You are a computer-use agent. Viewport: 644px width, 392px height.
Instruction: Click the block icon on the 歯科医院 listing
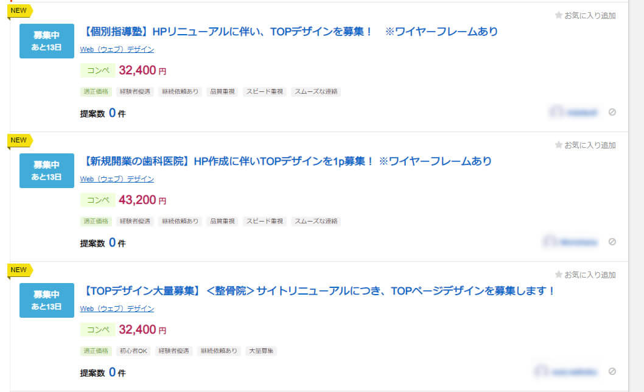[x=612, y=242]
